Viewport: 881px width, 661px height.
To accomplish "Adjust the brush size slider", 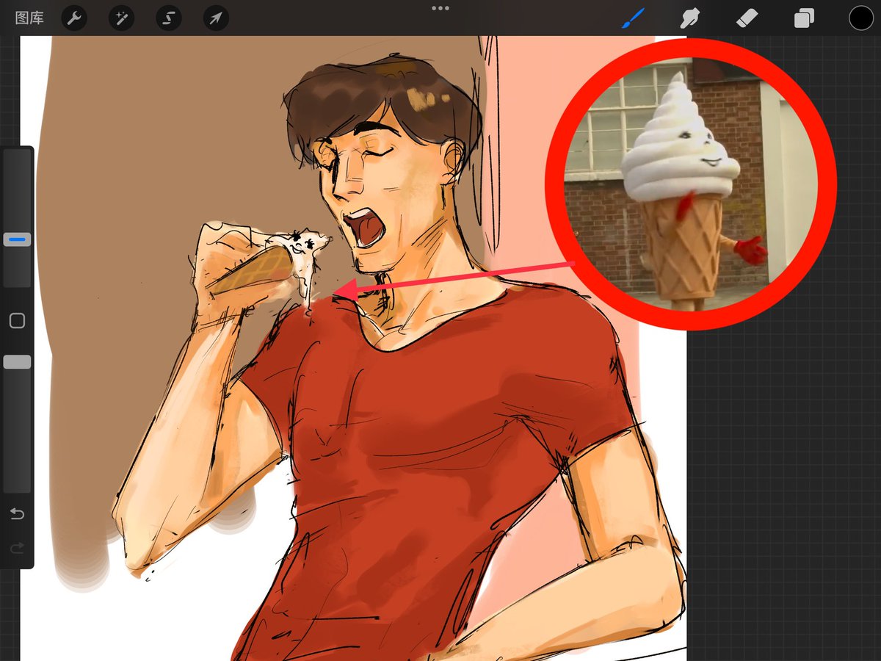I will point(17,239).
